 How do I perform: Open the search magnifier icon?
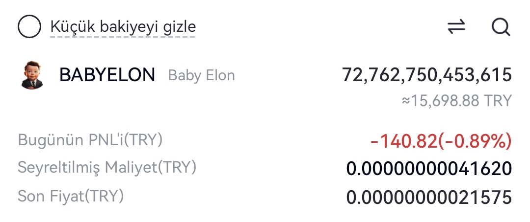(x=501, y=26)
